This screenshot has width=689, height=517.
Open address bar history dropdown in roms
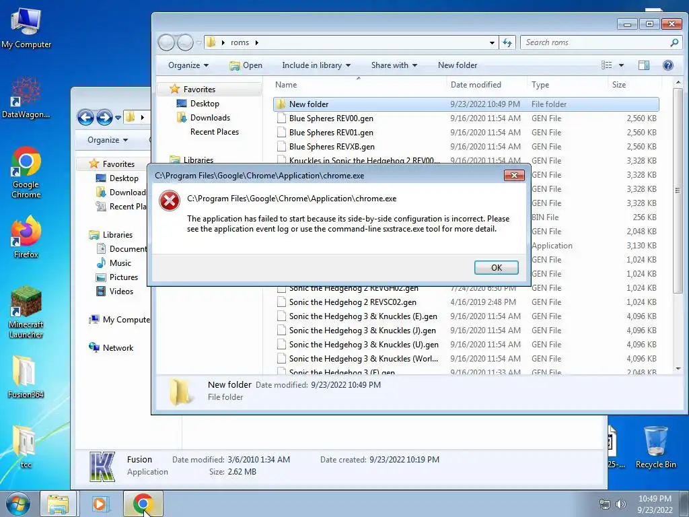tap(492, 42)
